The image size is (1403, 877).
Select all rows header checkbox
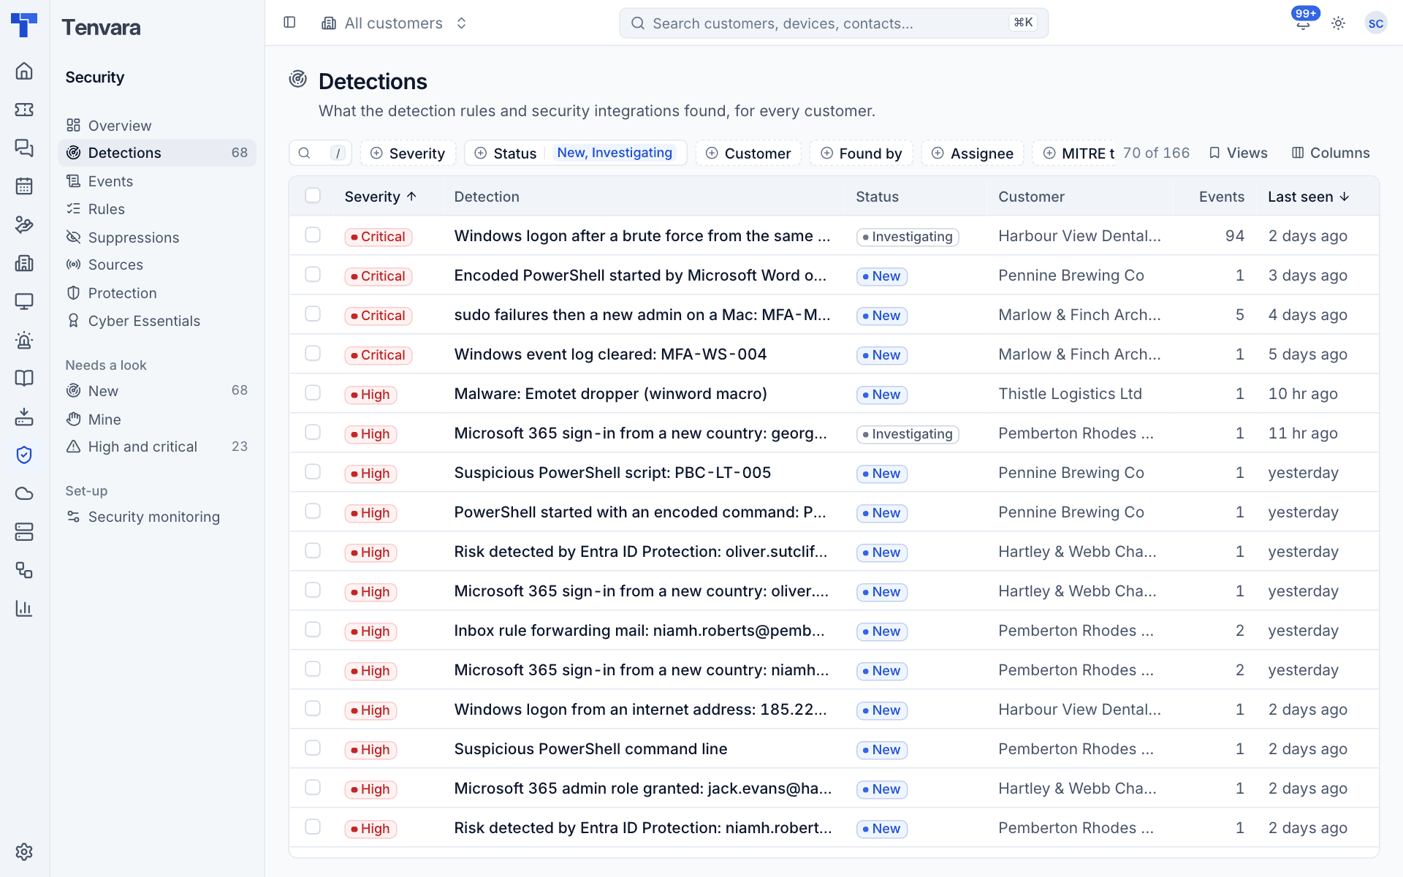click(313, 195)
